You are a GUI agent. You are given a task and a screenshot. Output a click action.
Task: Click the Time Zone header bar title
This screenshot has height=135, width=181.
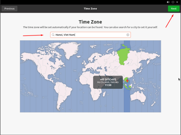click(x=90, y=9)
